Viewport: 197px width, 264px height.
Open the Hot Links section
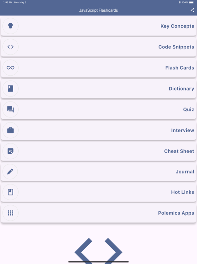coord(98,192)
